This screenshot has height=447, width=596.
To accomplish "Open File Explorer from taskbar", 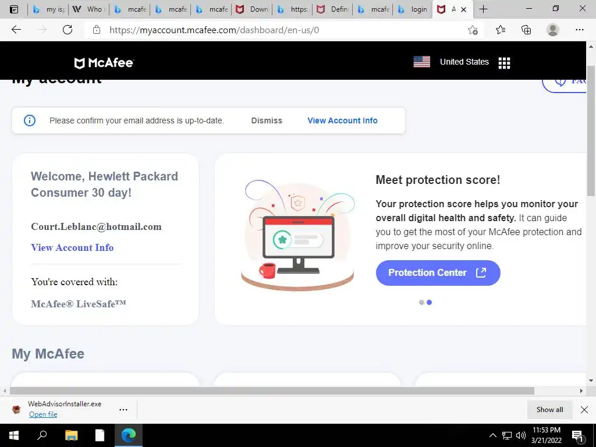I will click(x=71, y=435).
